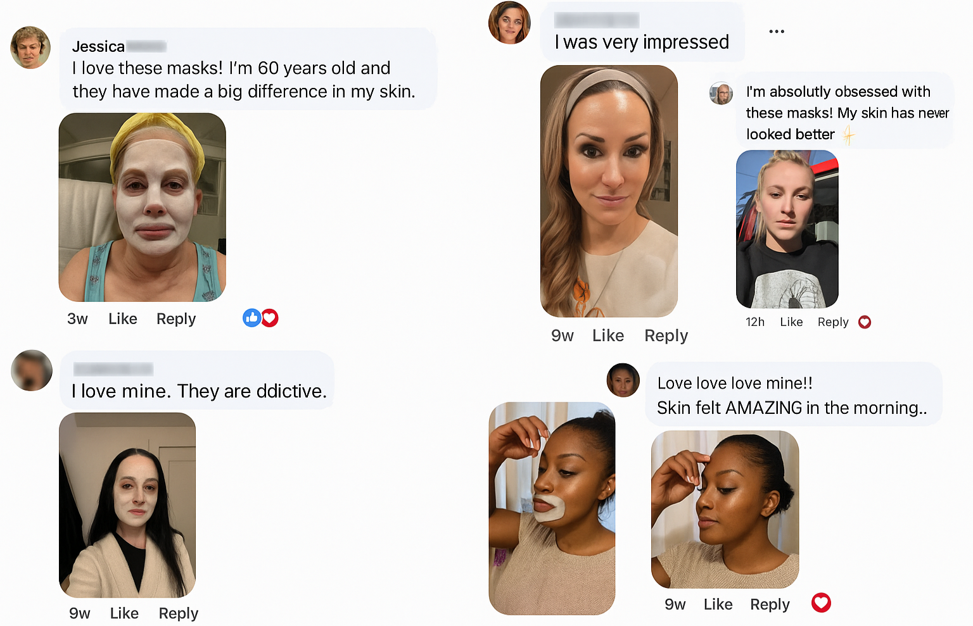Click the heart reaction beside the thumbs-up
This screenshot has width=973, height=626.
[x=270, y=318]
